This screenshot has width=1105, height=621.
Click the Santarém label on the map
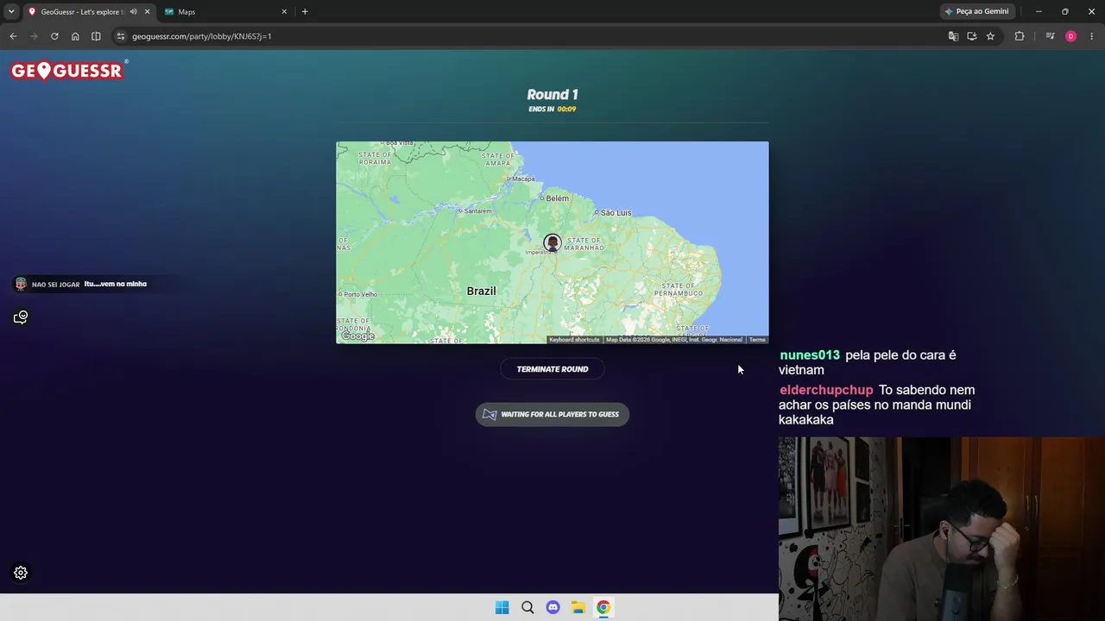(478, 211)
